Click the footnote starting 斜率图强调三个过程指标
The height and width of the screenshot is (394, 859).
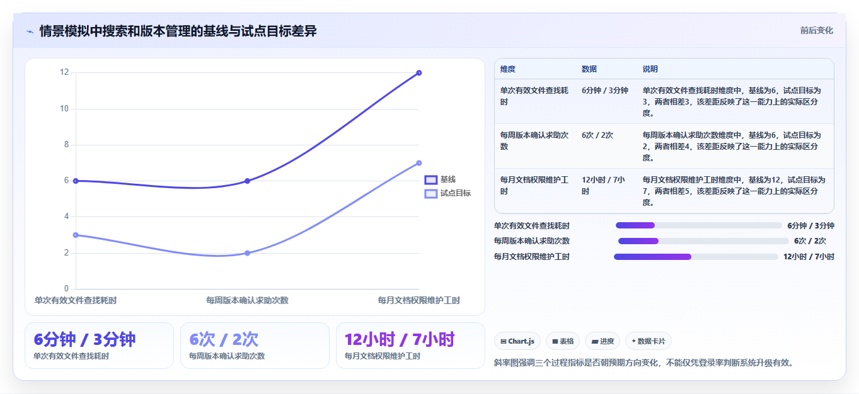[644, 363]
